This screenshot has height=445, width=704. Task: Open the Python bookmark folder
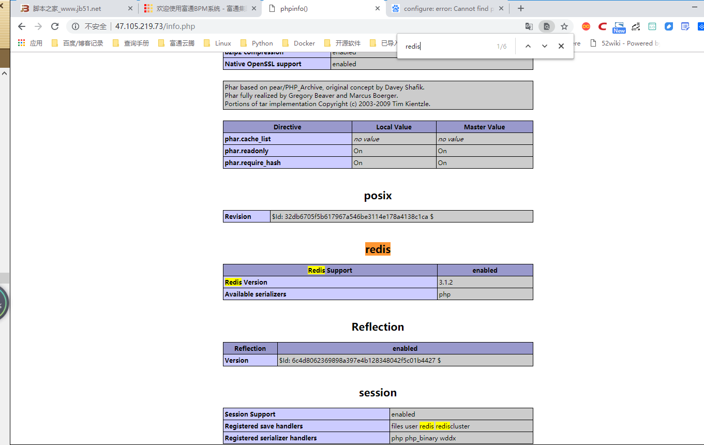[x=257, y=43]
